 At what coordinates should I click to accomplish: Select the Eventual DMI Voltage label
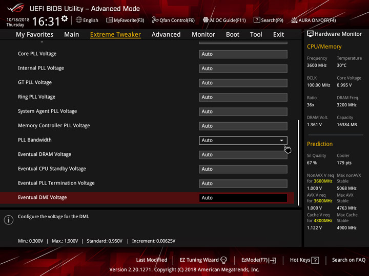(x=43, y=198)
